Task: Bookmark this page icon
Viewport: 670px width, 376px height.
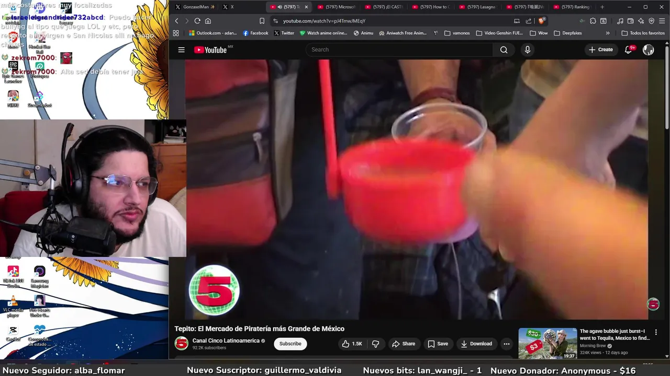Action: click(x=262, y=21)
